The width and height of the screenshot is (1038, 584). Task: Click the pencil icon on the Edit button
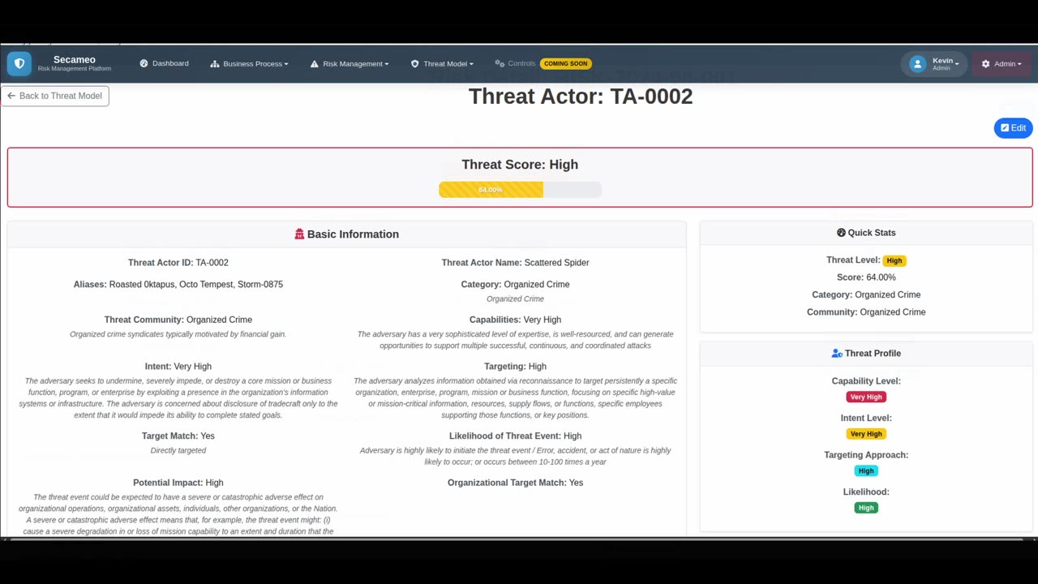tap(1005, 128)
